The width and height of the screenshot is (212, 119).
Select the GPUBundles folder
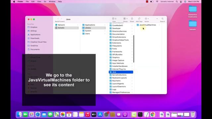(121, 55)
